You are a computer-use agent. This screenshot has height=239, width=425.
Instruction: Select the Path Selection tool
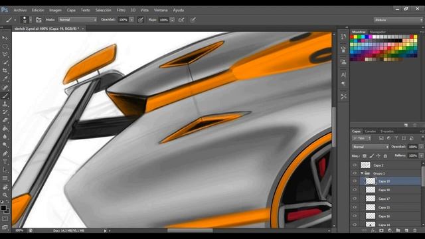(x=5, y=170)
